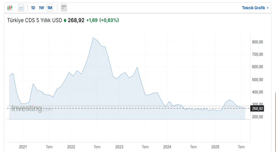Screen dimensions: 276x152
Task: Click the +1,69 (+0,63%) change value
Action: 102,20
